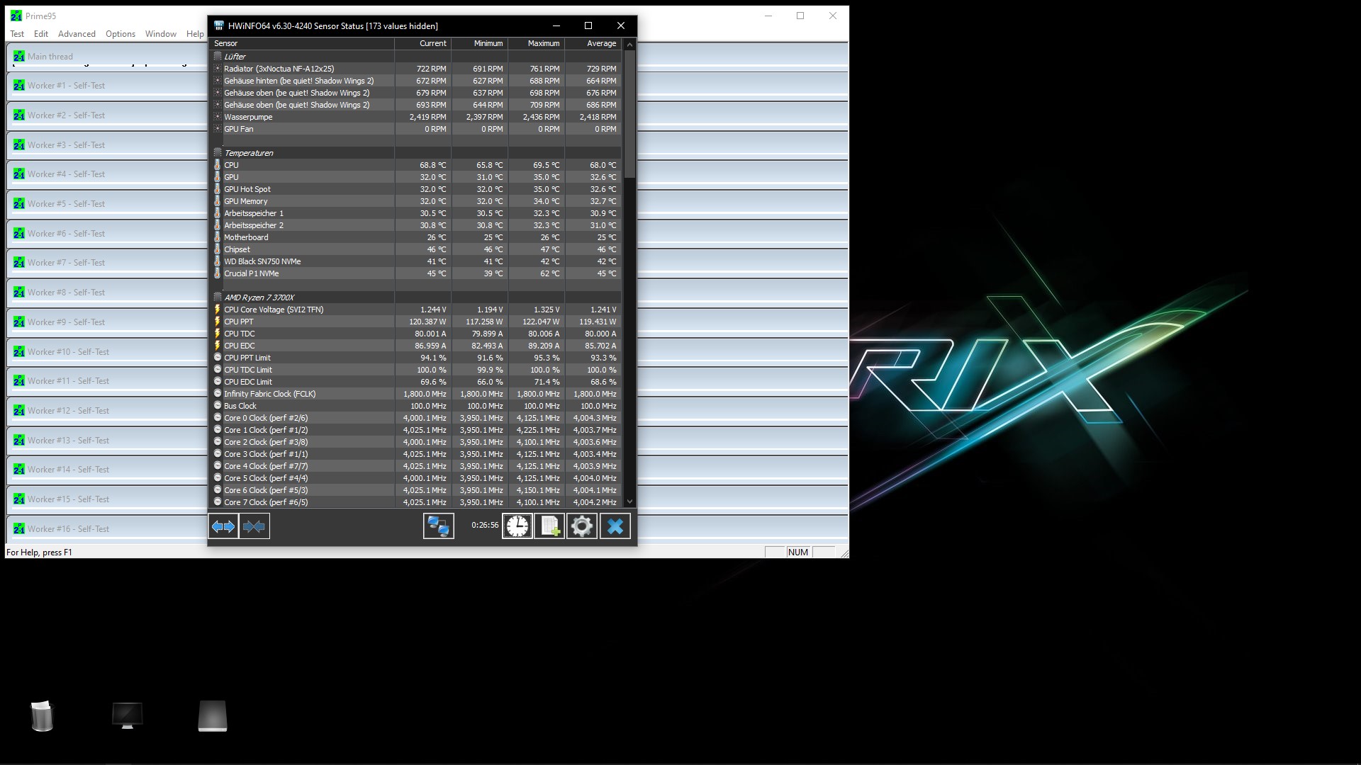Click the Average column header
This screenshot has width=1361, height=765.
click(x=601, y=44)
